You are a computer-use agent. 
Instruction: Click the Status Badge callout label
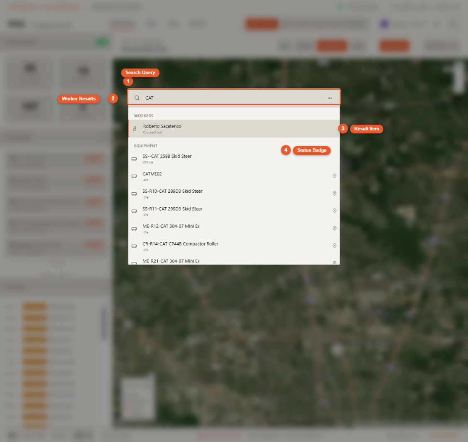pos(312,150)
